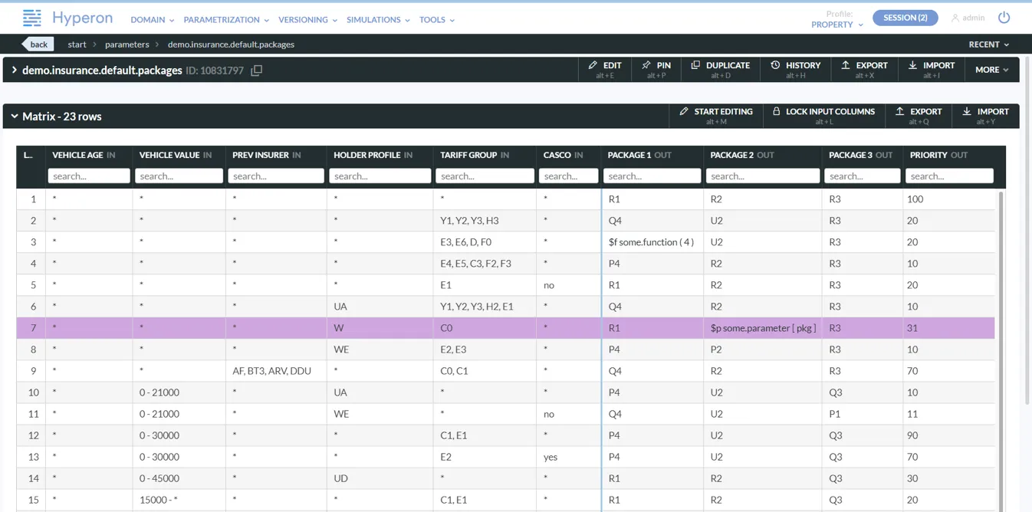Click the Hyperon logo icon

32,18
